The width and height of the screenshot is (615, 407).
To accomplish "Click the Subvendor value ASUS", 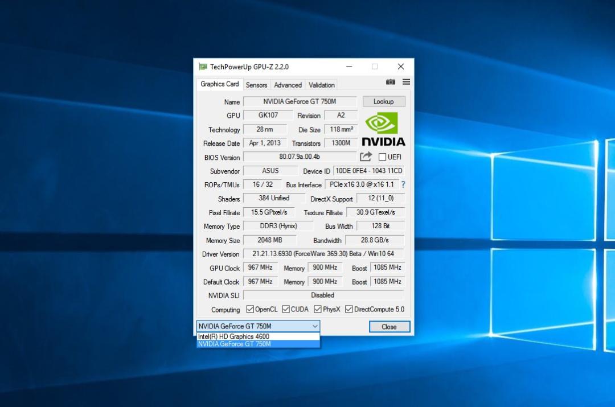I will coord(270,171).
